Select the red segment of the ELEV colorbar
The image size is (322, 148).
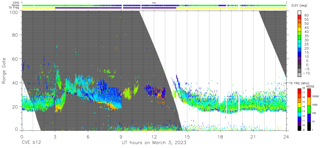point(300,17)
